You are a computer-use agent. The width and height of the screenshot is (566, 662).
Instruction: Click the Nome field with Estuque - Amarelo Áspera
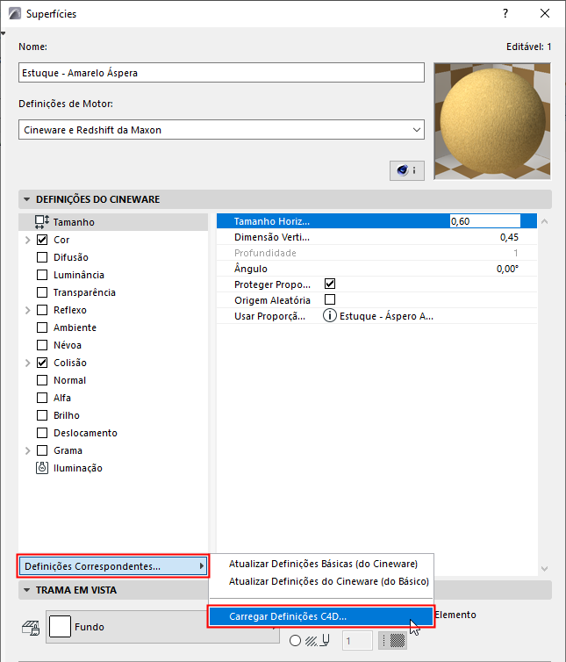click(221, 73)
